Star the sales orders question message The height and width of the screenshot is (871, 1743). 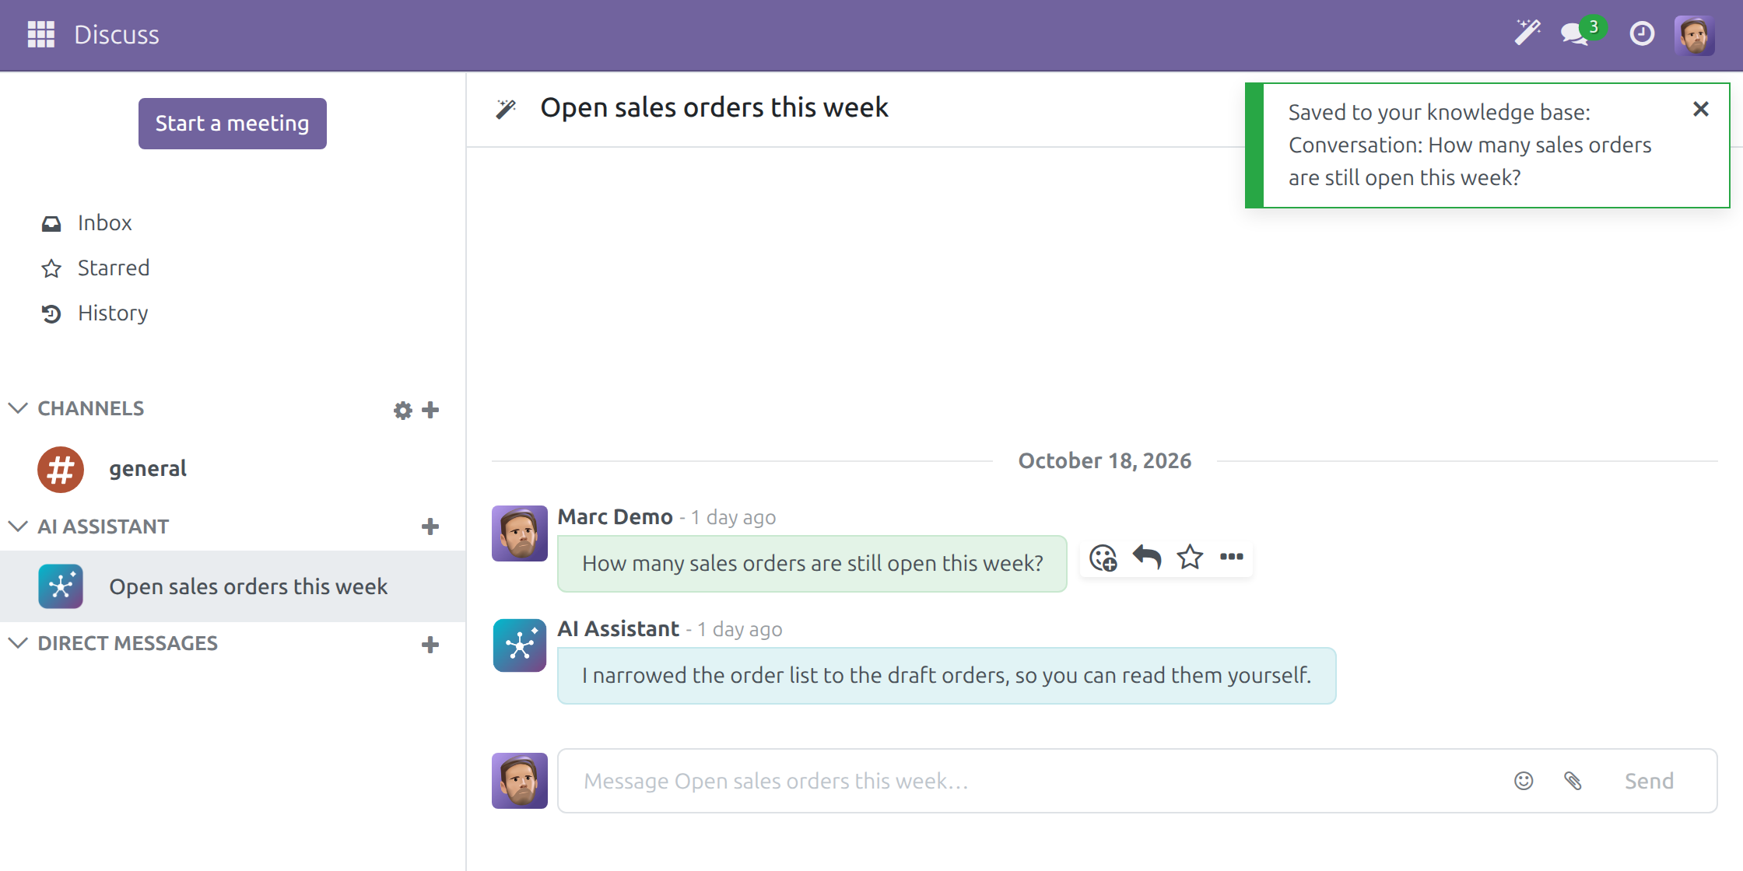[x=1190, y=557]
